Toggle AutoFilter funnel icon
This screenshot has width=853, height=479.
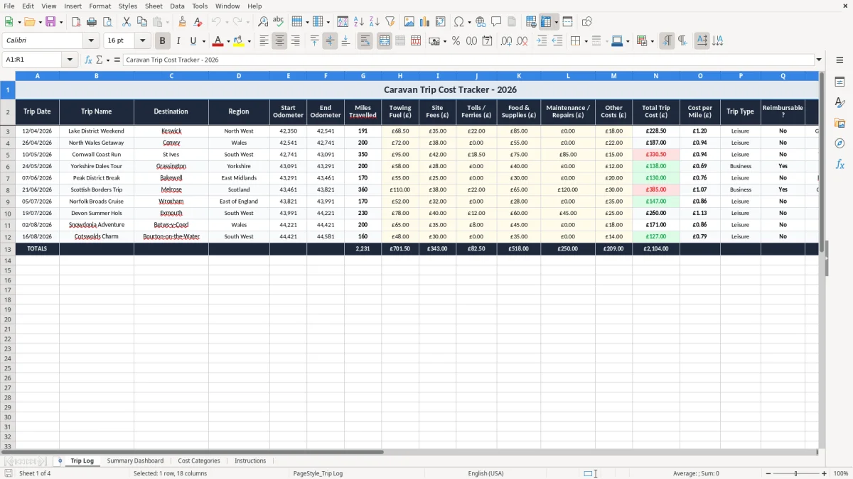tap(390, 22)
